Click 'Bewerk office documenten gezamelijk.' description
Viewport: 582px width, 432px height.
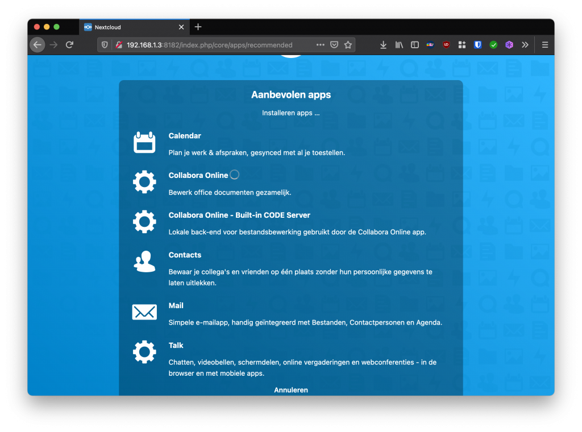[x=230, y=193]
